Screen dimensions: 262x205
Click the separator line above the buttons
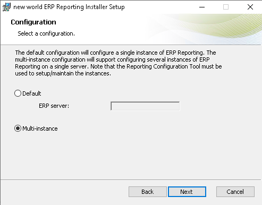coord(131,180)
